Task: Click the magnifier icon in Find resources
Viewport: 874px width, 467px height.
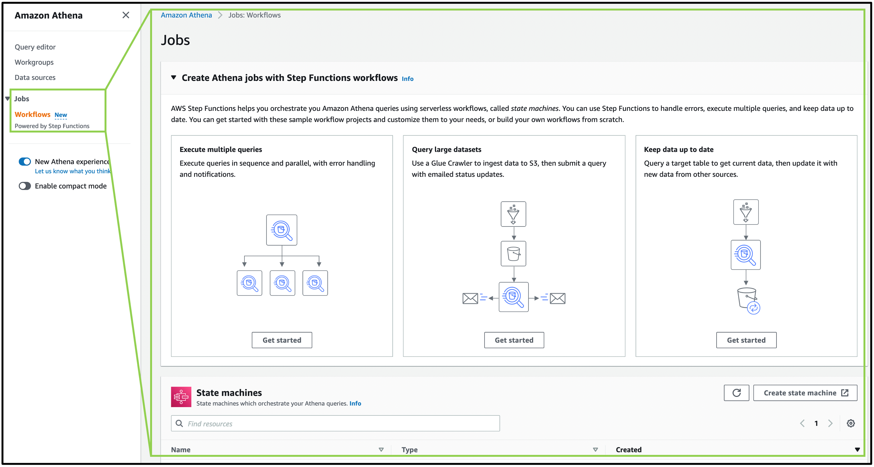Action: (179, 423)
